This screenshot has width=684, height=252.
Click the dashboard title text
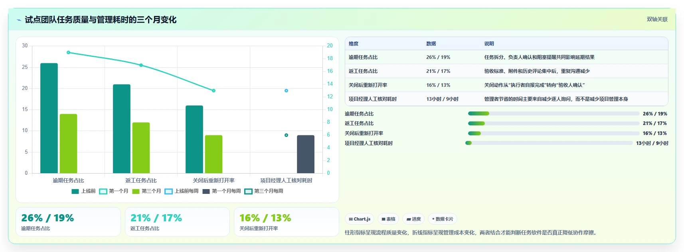point(101,20)
